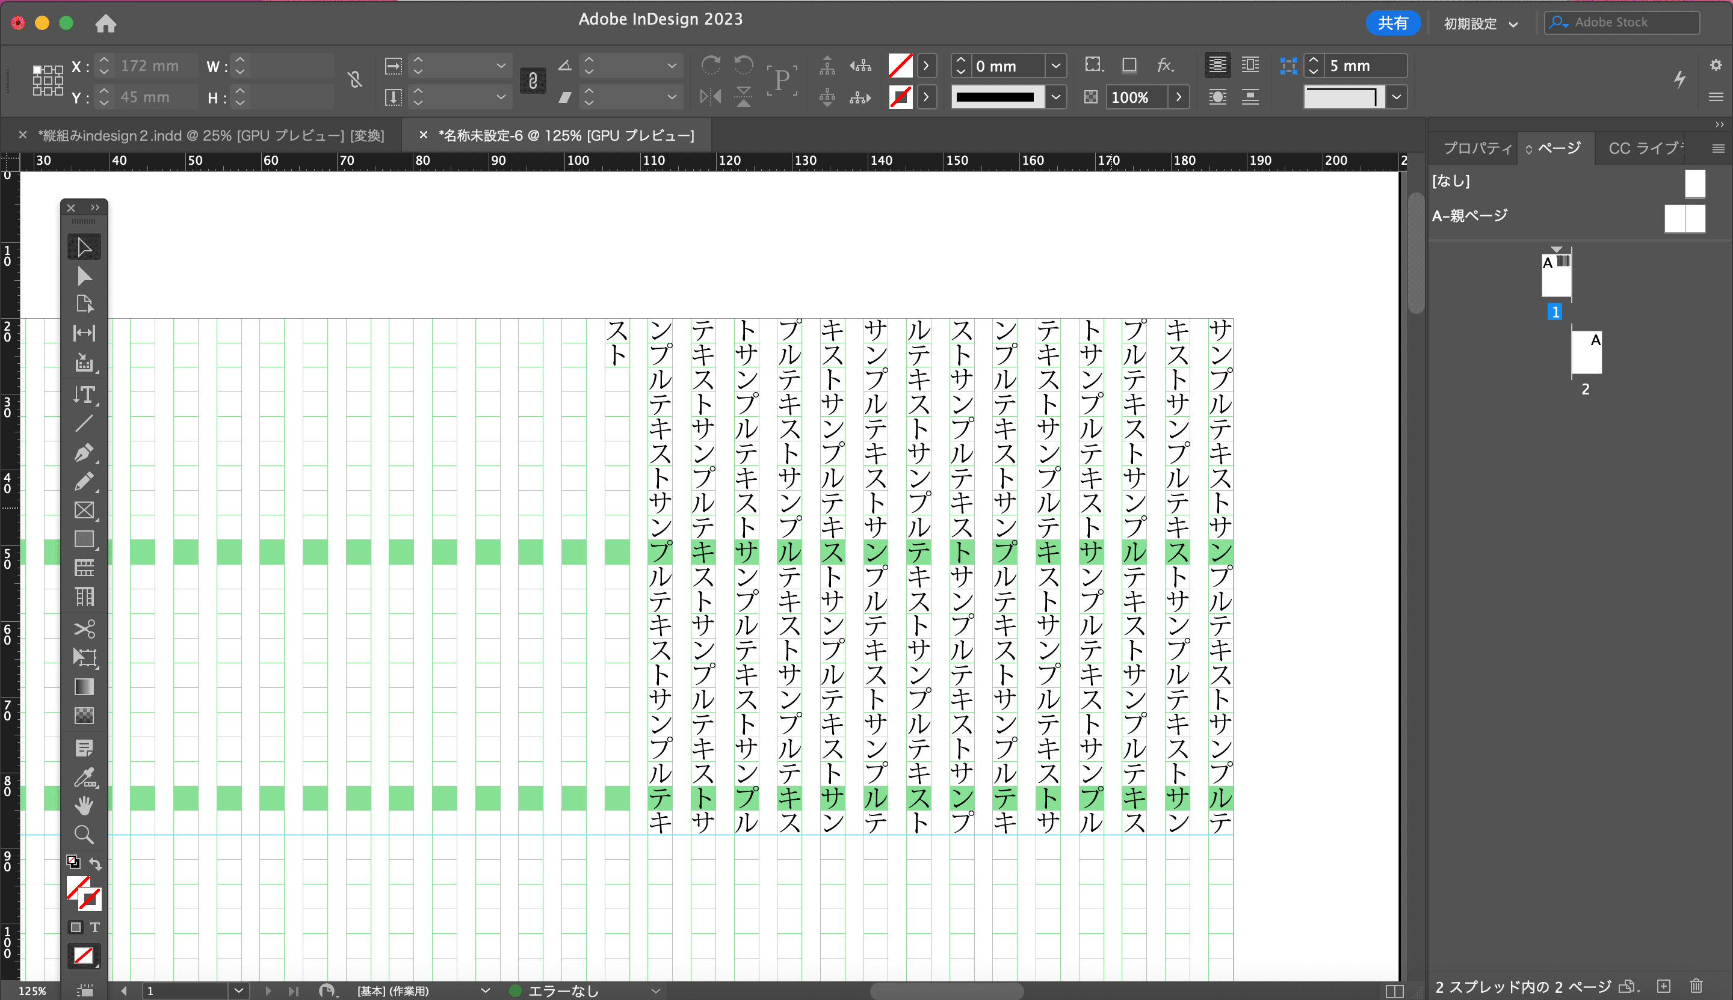Select the Gradient Swatch tool

[x=84, y=687]
